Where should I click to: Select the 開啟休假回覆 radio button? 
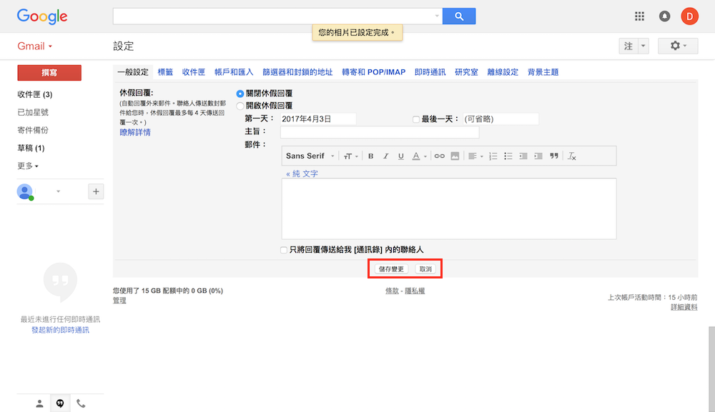click(x=240, y=106)
